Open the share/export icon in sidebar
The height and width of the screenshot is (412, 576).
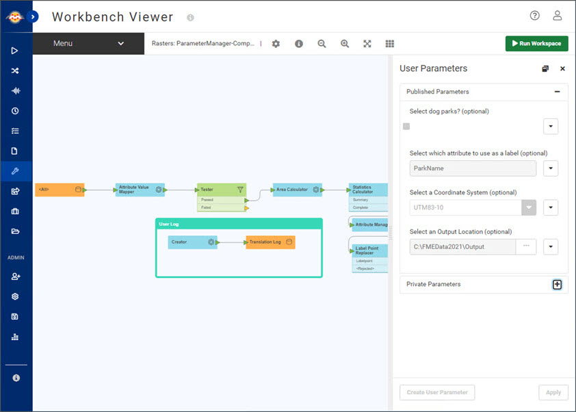[15, 191]
